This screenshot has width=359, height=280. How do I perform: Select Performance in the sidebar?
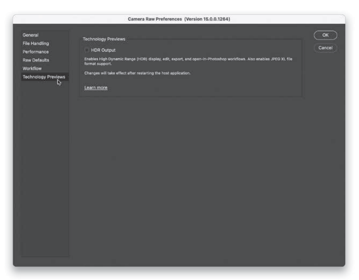tap(35, 52)
